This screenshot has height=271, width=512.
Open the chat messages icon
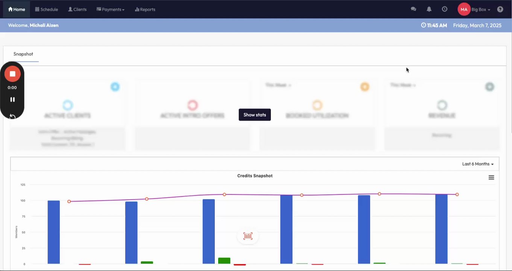pos(413,9)
